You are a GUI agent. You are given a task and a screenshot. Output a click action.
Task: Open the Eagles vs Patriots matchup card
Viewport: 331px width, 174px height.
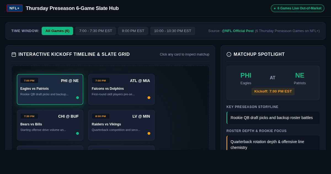point(50,89)
